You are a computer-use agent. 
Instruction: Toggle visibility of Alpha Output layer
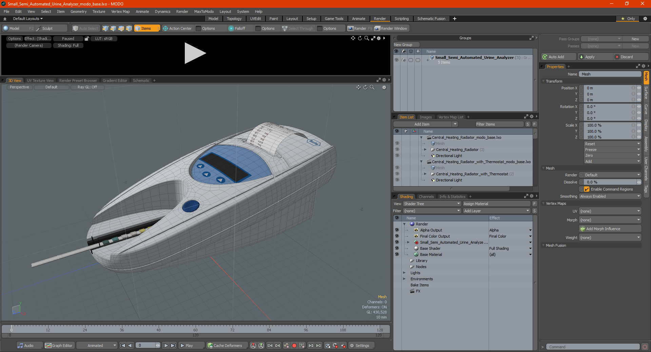pos(397,230)
